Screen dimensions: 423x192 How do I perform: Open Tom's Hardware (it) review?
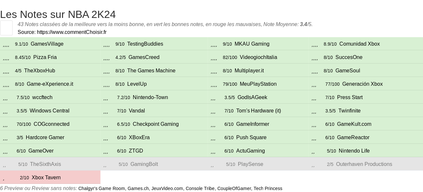click(258, 111)
